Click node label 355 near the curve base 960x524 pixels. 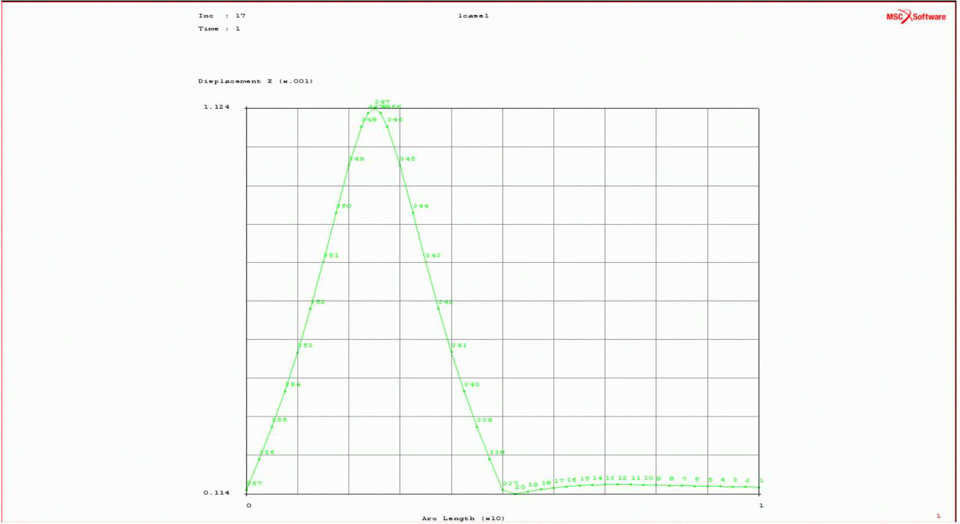280,420
